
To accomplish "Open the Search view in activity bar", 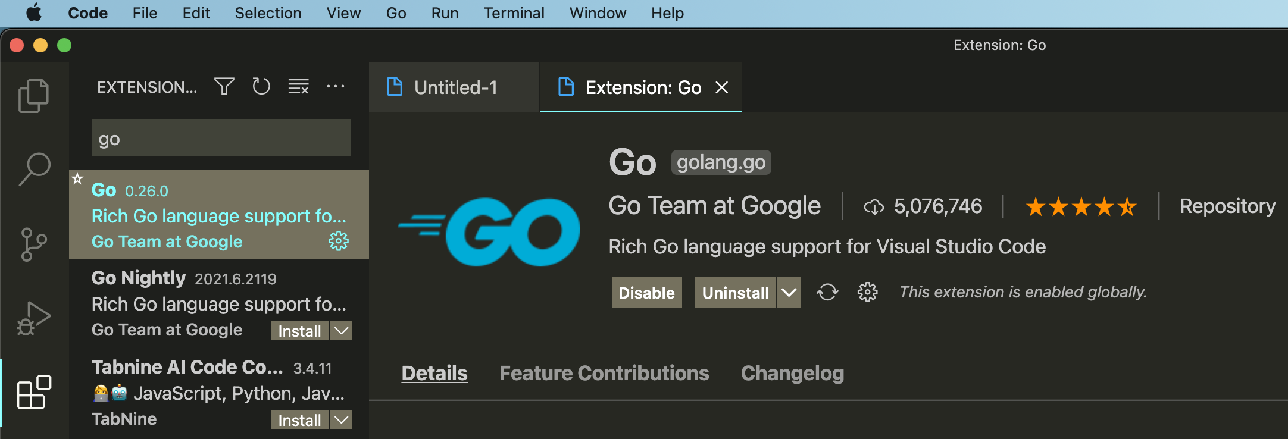I will click(x=34, y=170).
